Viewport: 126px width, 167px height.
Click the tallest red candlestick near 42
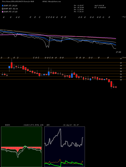[12, 65]
